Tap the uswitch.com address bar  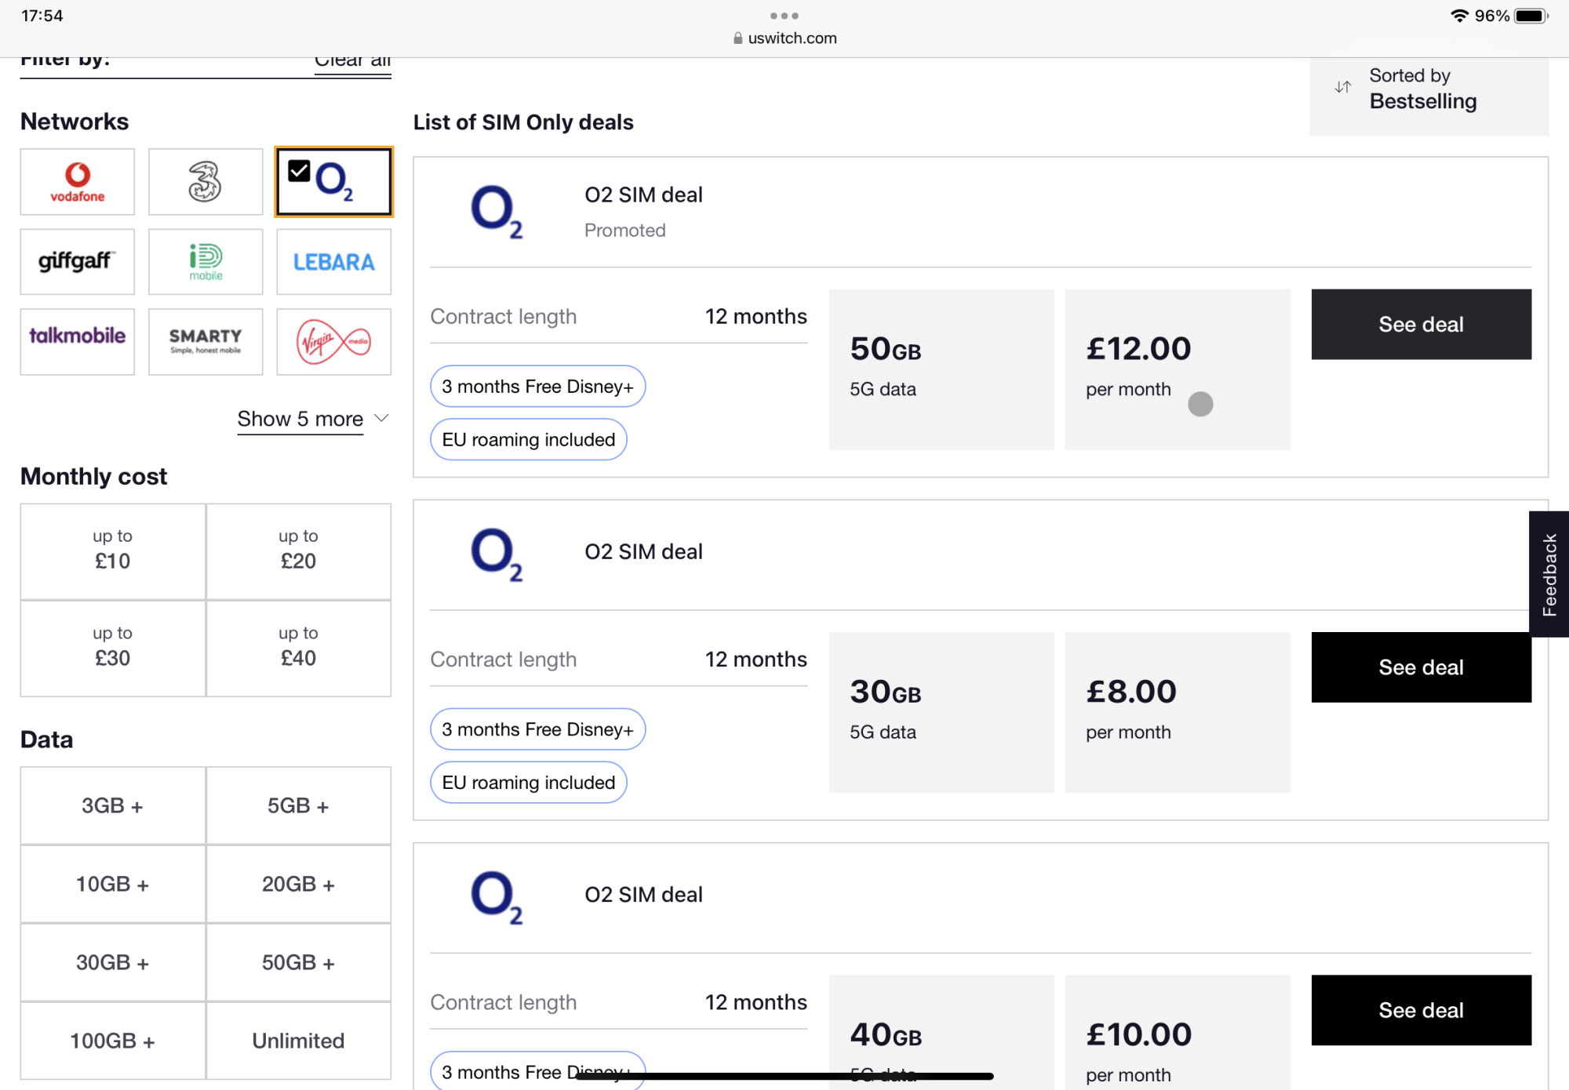[x=784, y=38]
